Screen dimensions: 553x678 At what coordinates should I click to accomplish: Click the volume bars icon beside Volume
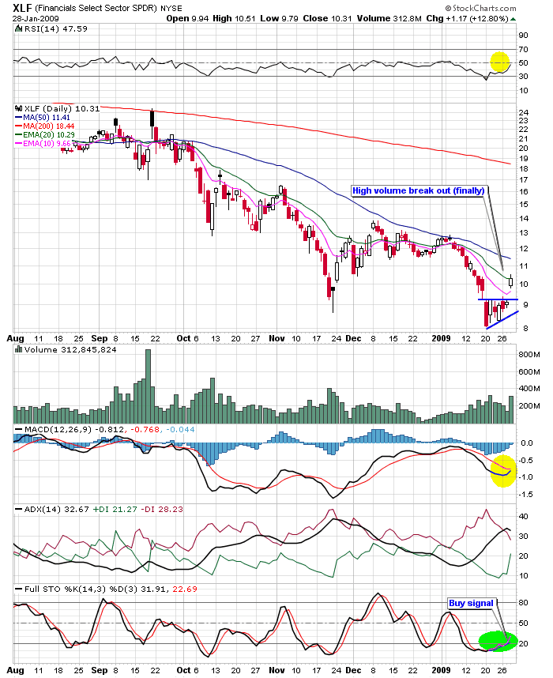[19, 349]
